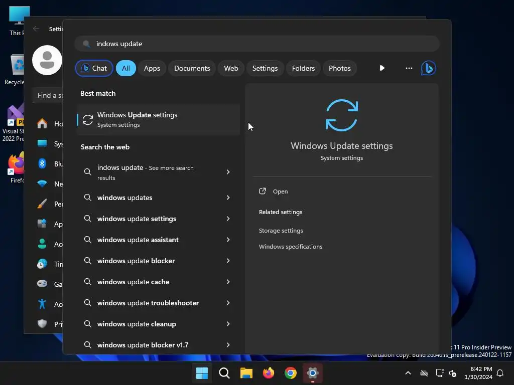514x385 pixels.
Task: Launch Google Chrome from the taskbar
Action: pos(291,373)
